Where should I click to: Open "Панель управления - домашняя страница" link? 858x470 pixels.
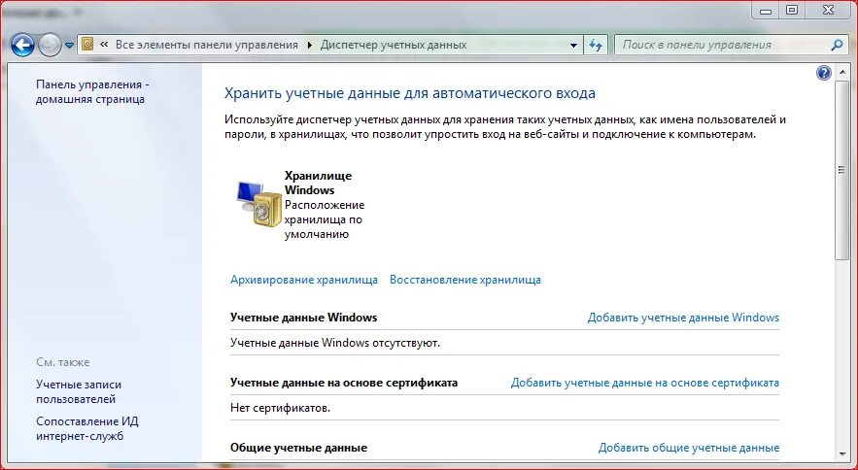[92, 92]
